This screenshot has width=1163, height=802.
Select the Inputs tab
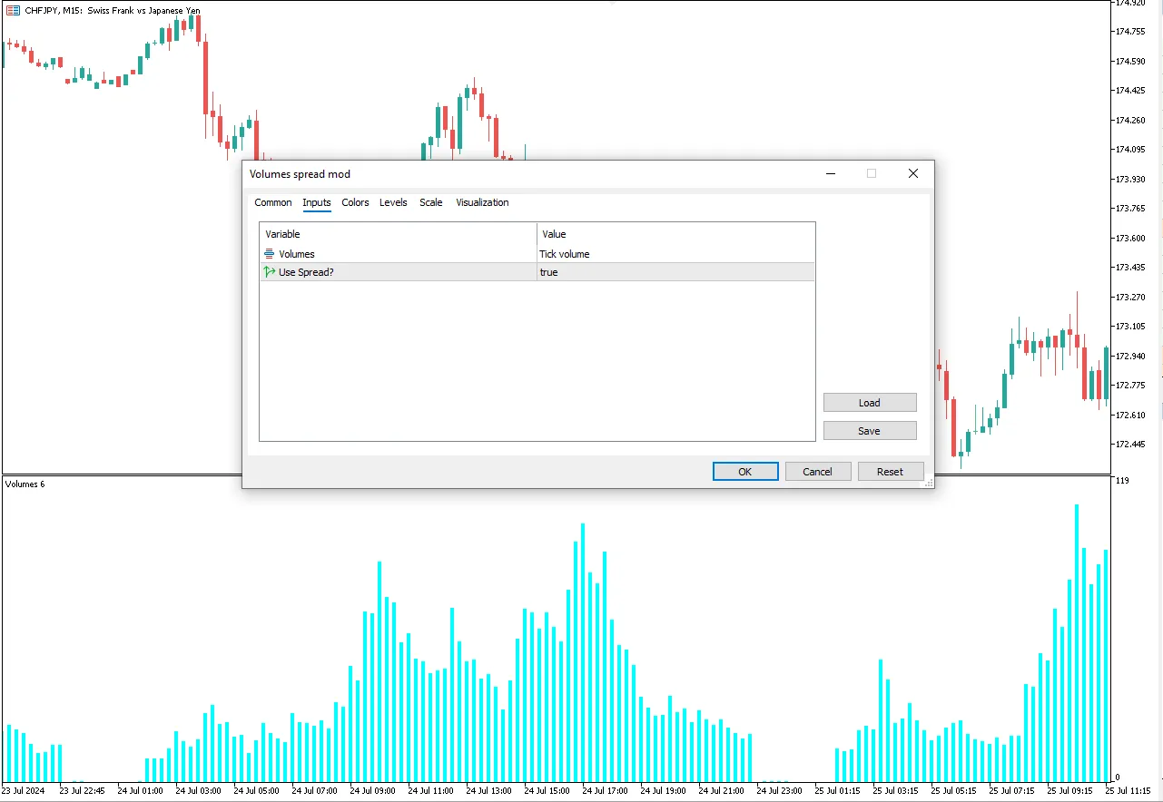[x=317, y=202]
